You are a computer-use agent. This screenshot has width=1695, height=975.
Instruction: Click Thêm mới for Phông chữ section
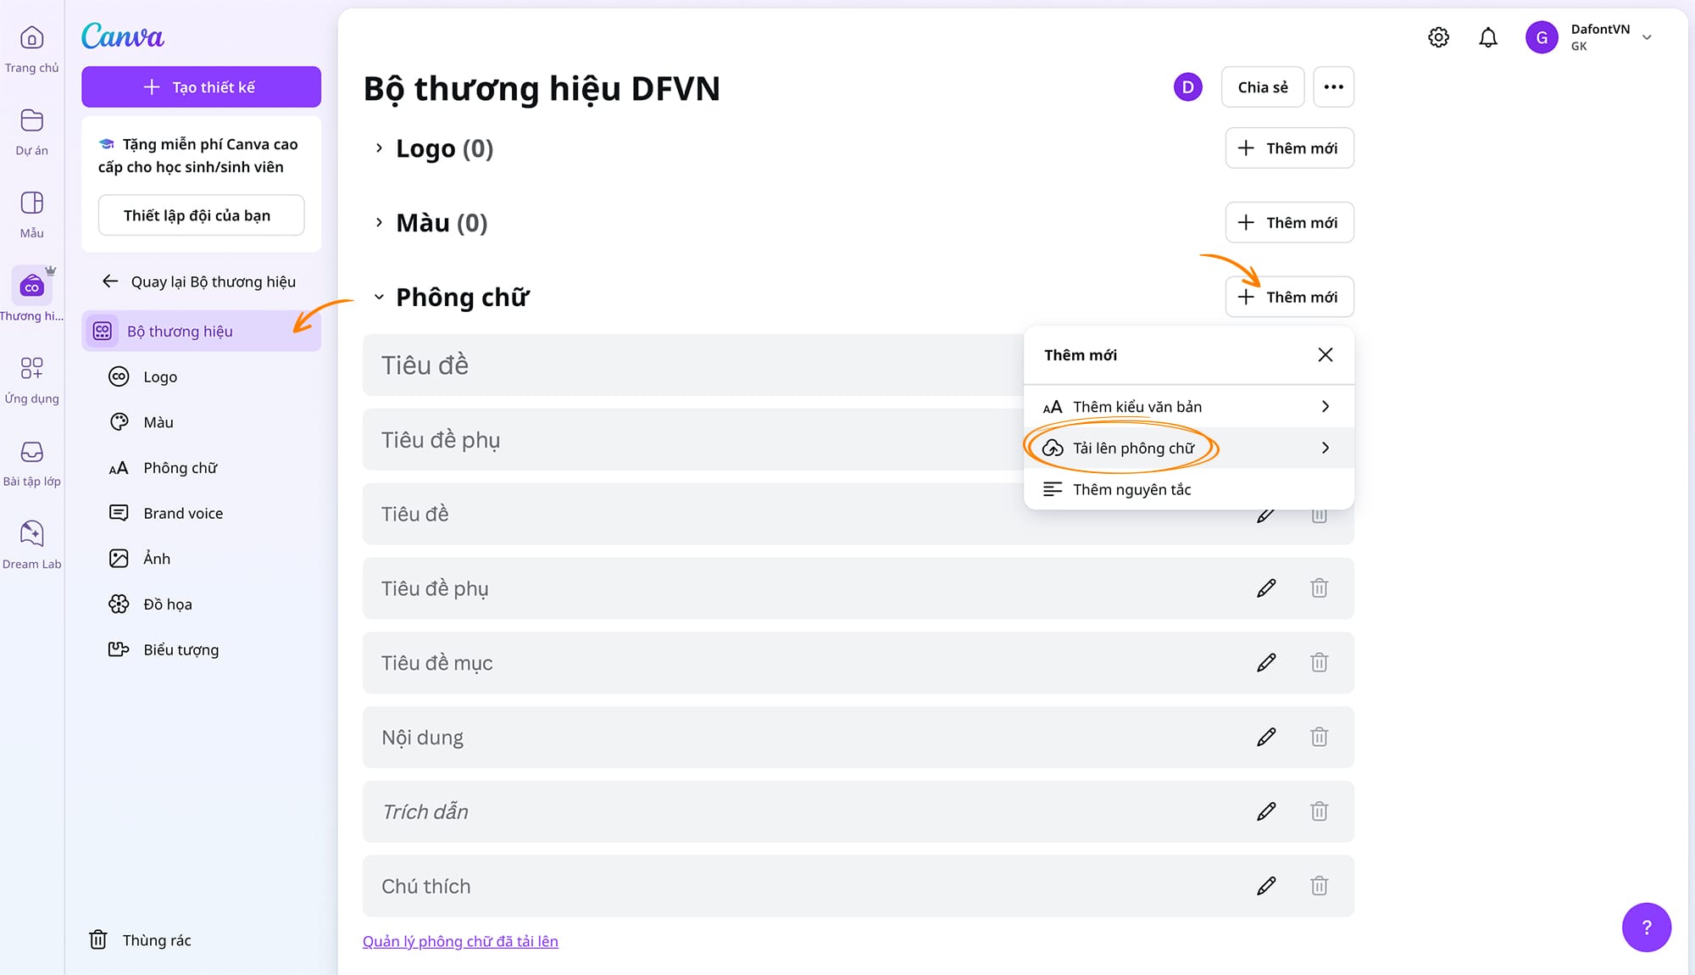pos(1289,297)
